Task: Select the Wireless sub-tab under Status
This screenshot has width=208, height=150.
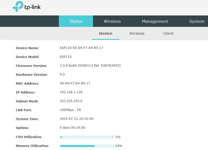Action: click(x=137, y=33)
